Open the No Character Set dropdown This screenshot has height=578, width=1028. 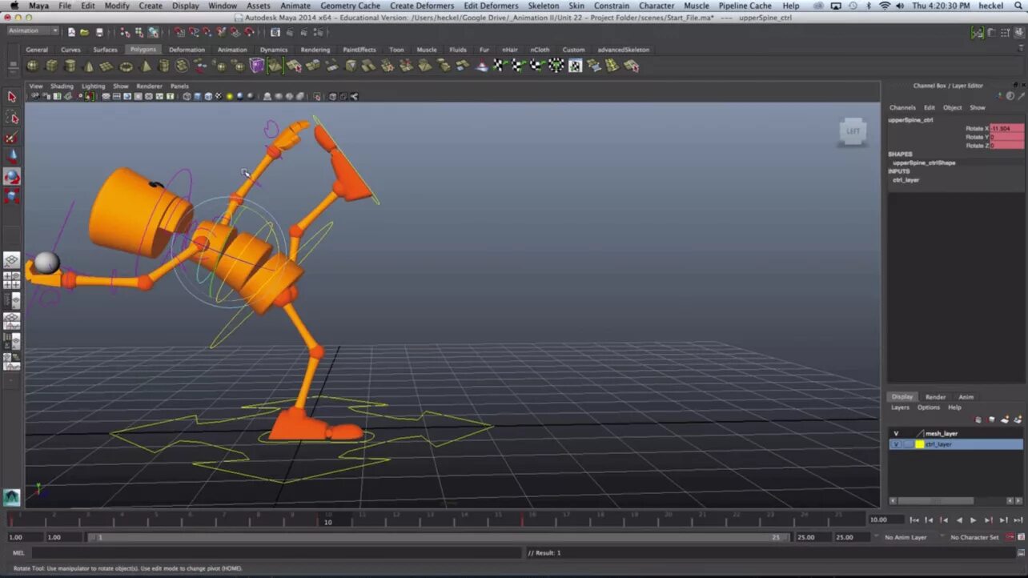tap(974, 537)
